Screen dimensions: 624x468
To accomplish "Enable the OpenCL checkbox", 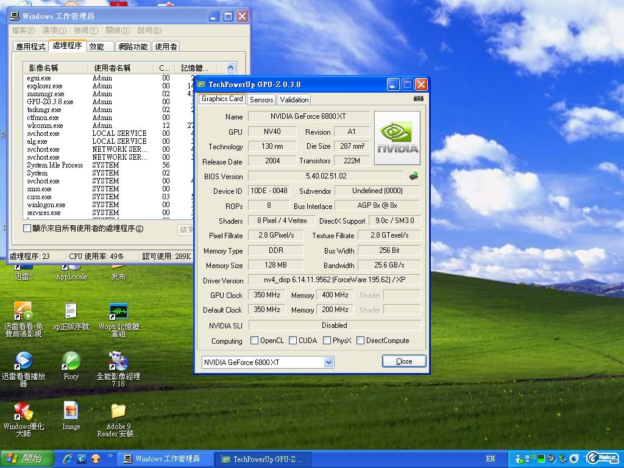I will (255, 341).
